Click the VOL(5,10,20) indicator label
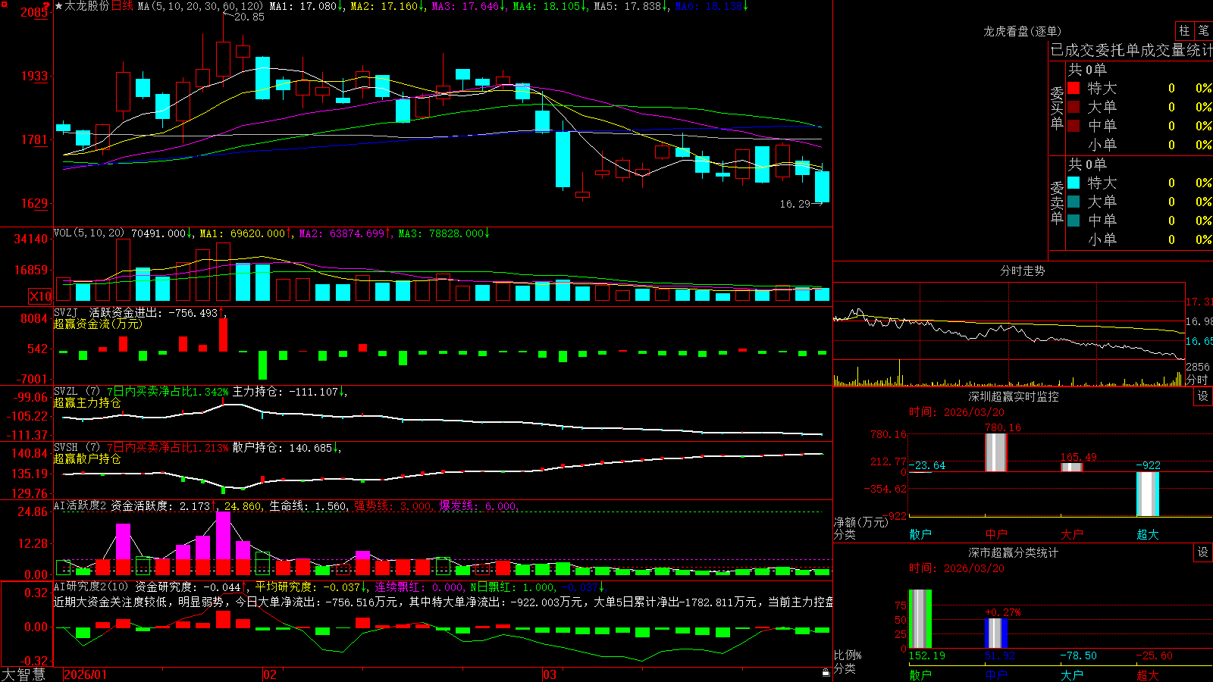This screenshot has height=682, width=1213. pos(89,233)
